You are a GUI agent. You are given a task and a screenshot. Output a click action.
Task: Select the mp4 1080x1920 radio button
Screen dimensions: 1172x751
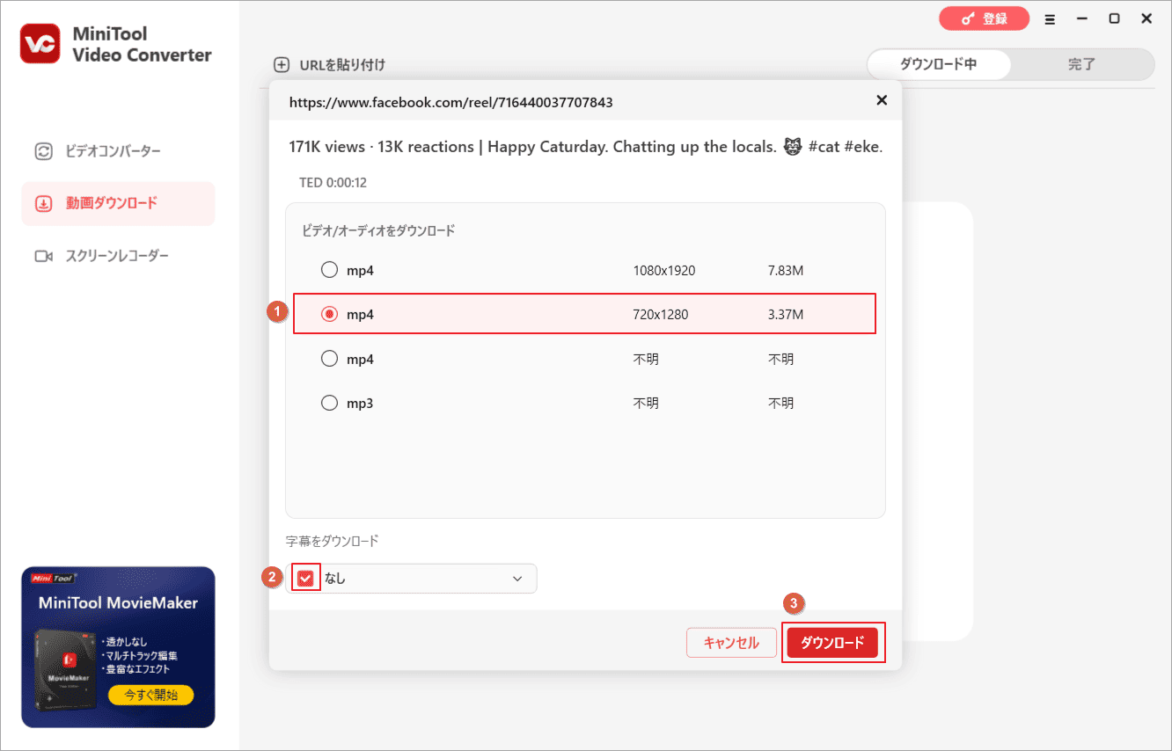pos(329,270)
